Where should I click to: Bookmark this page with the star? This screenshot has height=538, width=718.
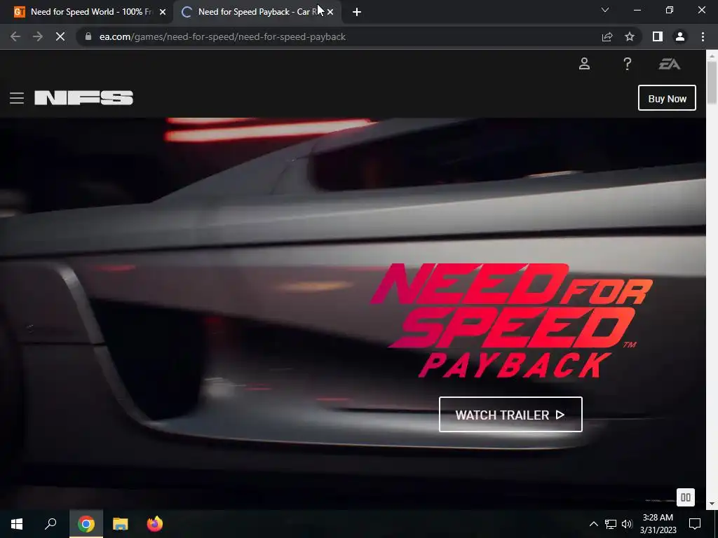630,36
